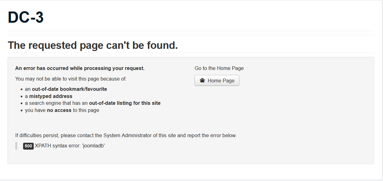
Task: Click the Home Page button
Action: click(217, 81)
